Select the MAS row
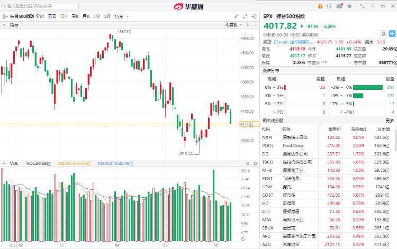397x249 pixels. 327,220
